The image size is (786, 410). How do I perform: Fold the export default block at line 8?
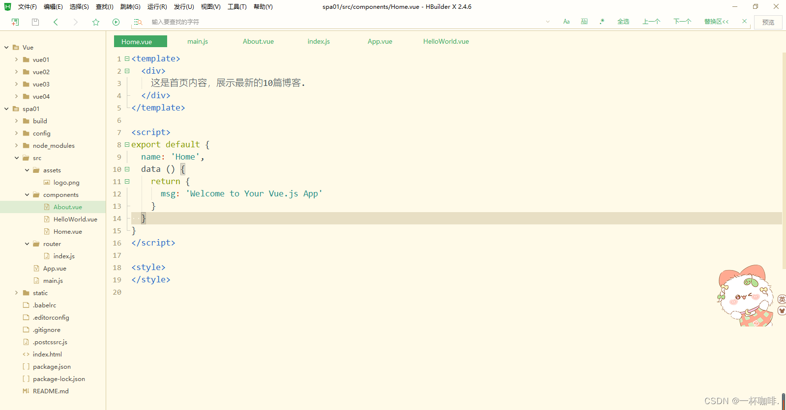point(127,144)
